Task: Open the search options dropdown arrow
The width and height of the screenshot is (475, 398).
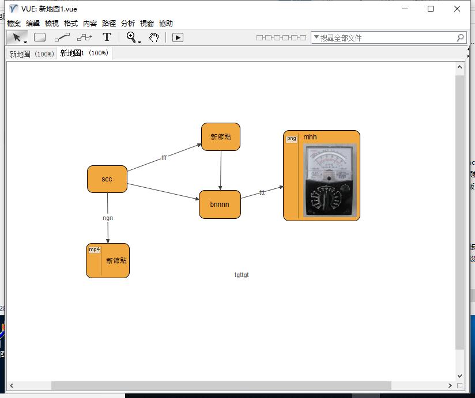Action: pyautogui.click(x=316, y=37)
